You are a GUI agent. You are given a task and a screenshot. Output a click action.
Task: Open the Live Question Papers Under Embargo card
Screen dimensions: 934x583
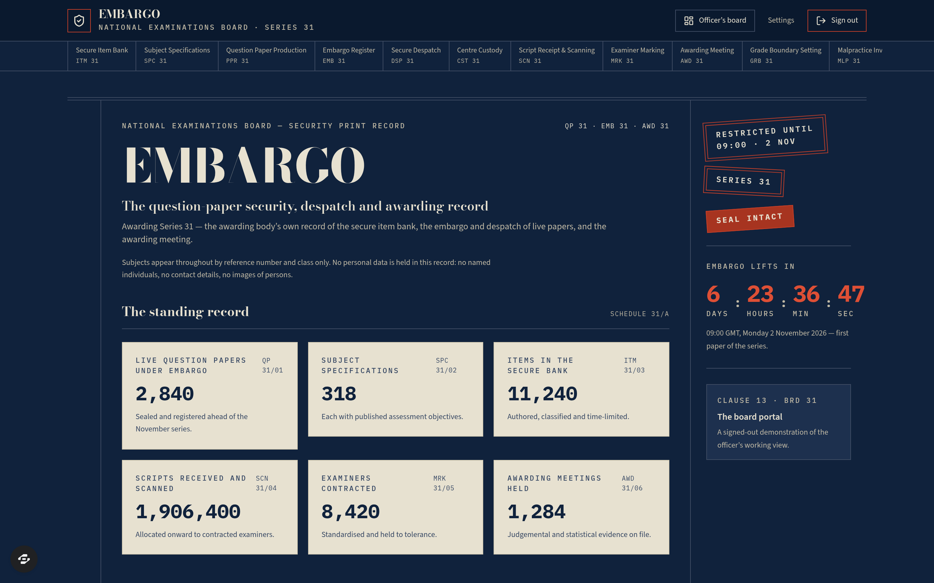coord(210,395)
